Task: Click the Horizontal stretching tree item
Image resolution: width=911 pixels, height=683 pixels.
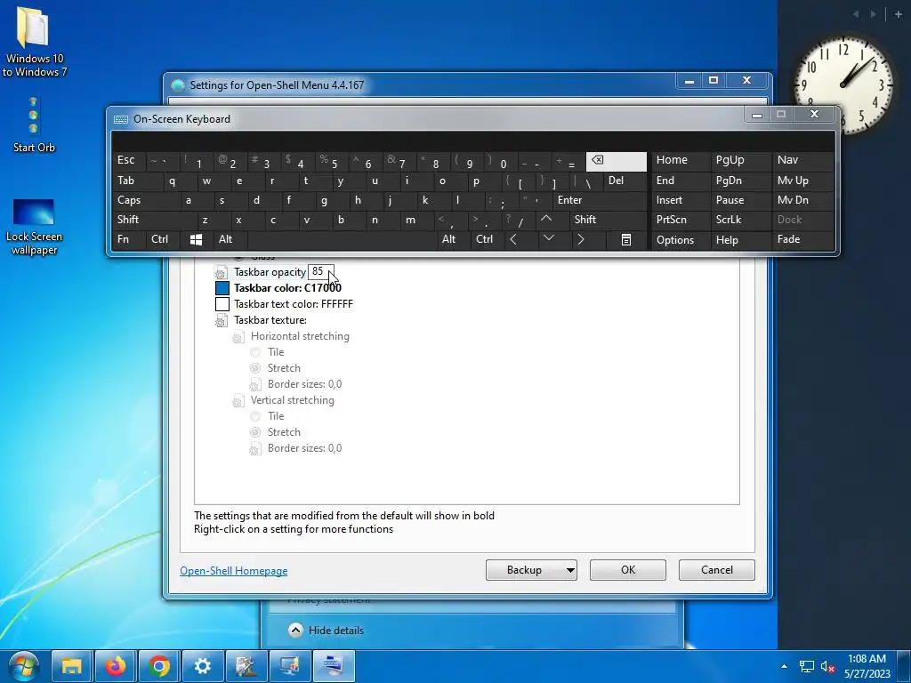Action: pos(300,336)
